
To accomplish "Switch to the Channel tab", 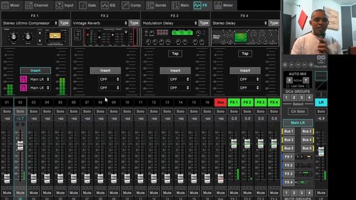I will point(37,5).
